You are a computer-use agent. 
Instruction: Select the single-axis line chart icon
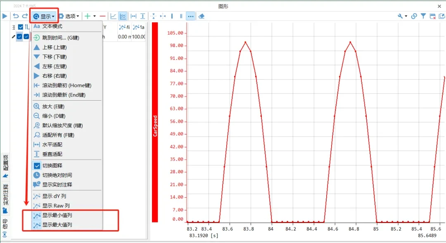(113, 16)
